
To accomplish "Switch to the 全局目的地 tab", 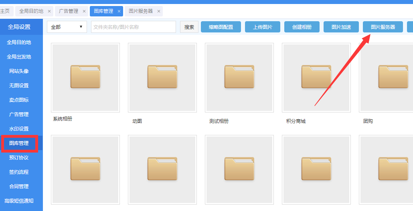I will (31, 11).
